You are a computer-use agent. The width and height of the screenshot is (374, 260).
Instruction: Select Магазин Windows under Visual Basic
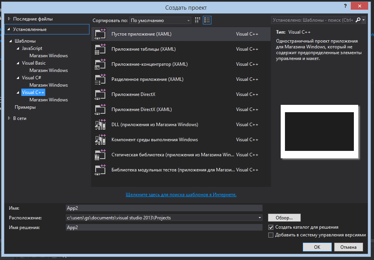point(49,70)
